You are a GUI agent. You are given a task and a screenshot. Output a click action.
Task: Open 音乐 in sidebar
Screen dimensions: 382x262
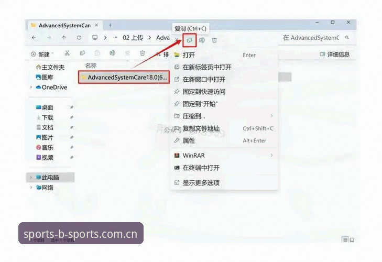pyautogui.click(x=45, y=147)
